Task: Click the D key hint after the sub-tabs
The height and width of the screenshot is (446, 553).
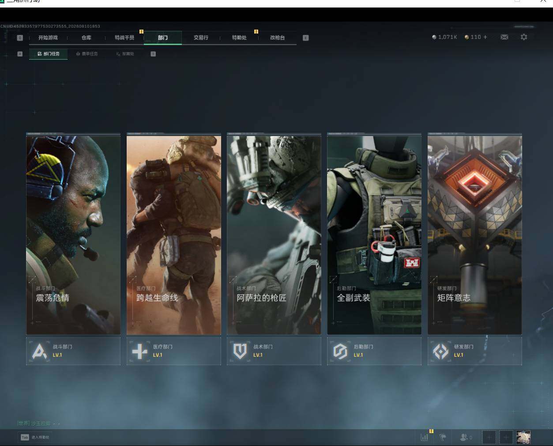Action: coord(153,54)
